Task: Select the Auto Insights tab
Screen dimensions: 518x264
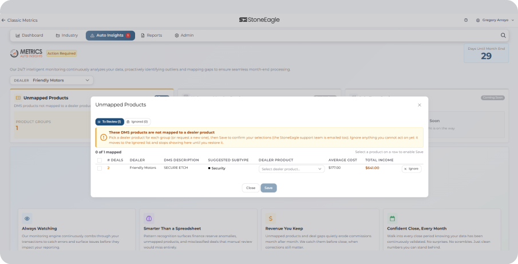Action: 110,36
